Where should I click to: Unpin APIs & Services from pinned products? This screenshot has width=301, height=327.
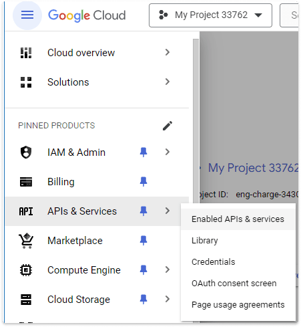(x=143, y=211)
